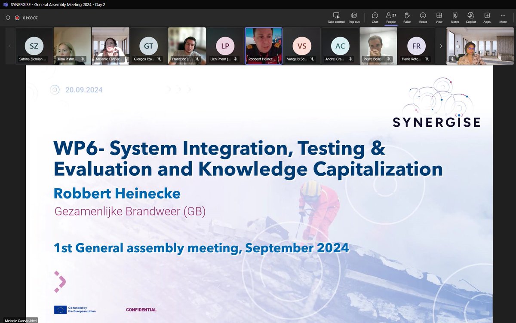
Task: Click the red recording indicator
Action: pyautogui.click(x=17, y=18)
